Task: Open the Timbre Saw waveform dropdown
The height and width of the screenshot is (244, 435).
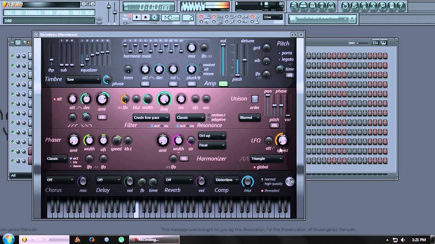Action: [x=83, y=79]
